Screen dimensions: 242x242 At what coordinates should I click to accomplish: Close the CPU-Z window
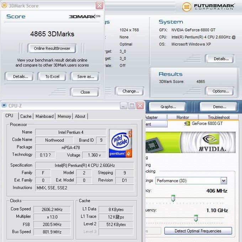click(140, 106)
